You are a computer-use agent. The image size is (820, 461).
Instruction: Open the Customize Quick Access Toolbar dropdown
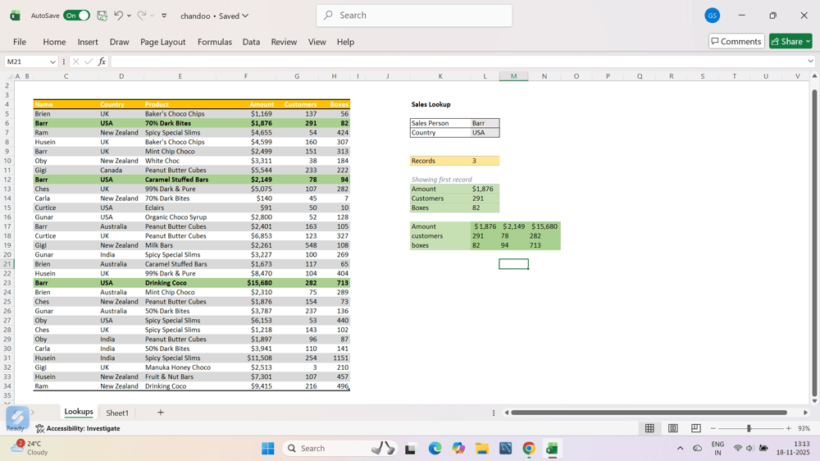(164, 16)
